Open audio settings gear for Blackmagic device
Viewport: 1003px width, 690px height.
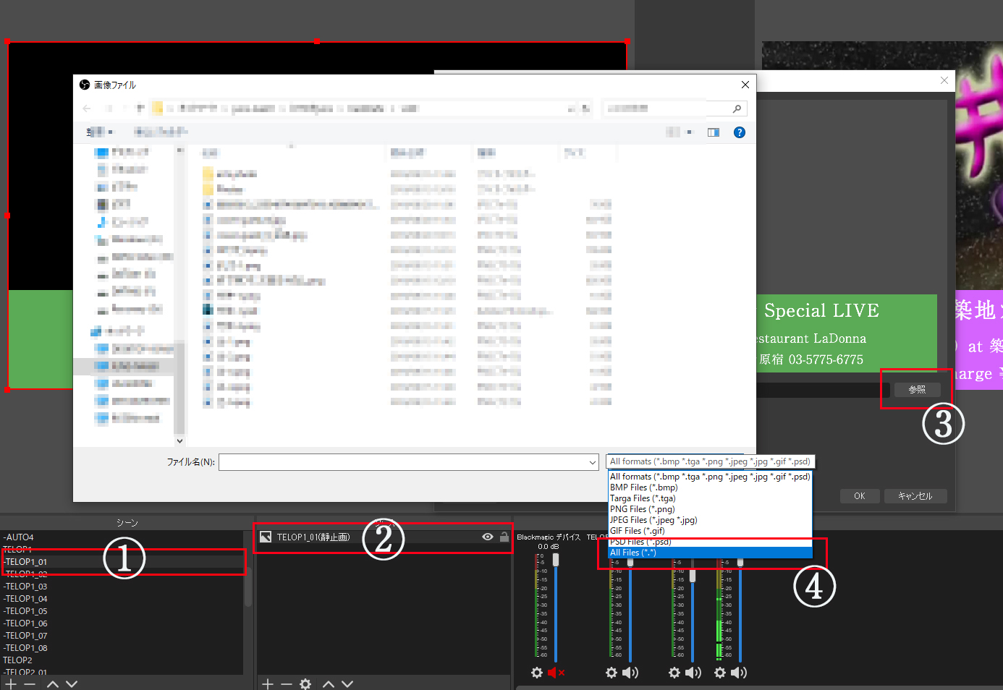click(537, 673)
